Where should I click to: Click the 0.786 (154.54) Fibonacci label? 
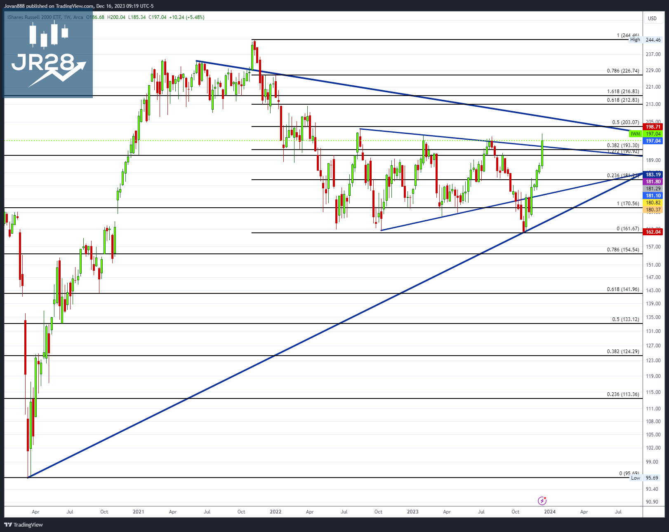tap(623, 250)
